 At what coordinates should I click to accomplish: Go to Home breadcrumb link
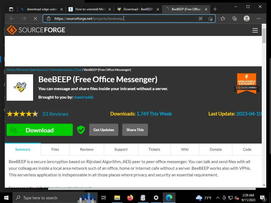click(11, 70)
